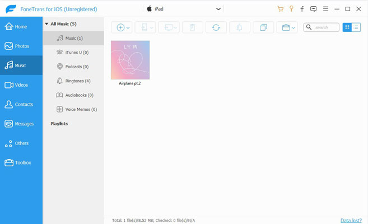The image size is (368, 224).
Task: Click the total files status text
Action: point(153,220)
